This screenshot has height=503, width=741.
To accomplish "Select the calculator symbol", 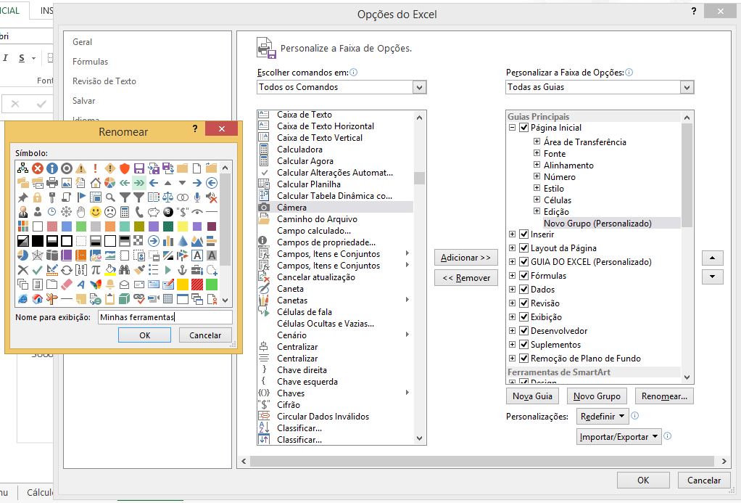I will 125,210.
